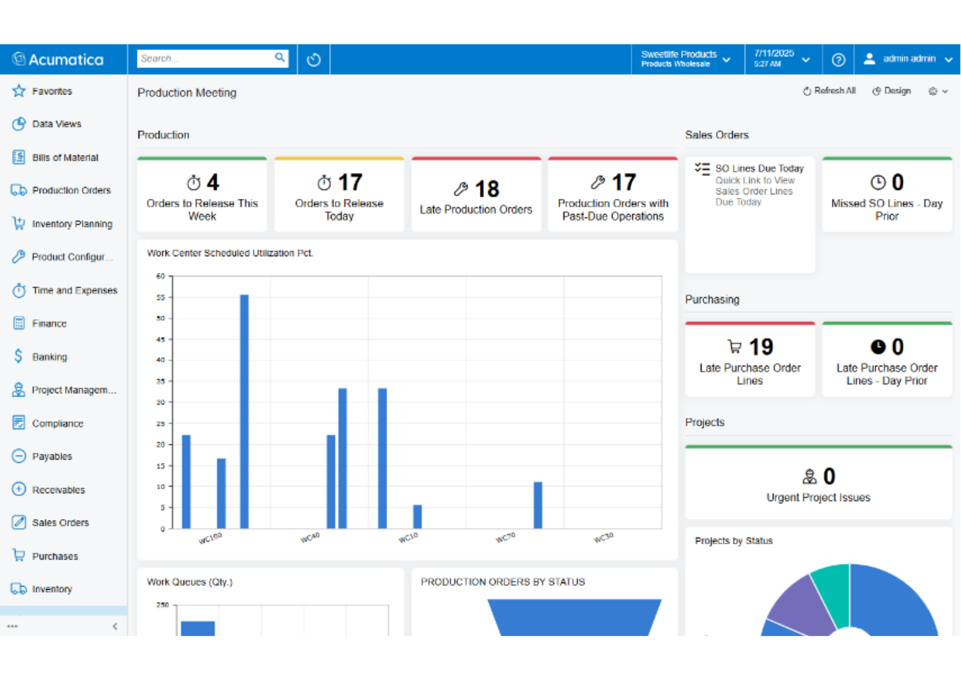Open the Bills of Material sidebar icon
The height and width of the screenshot is (681, 961).
pyautogui.click(x=19, y=158)
